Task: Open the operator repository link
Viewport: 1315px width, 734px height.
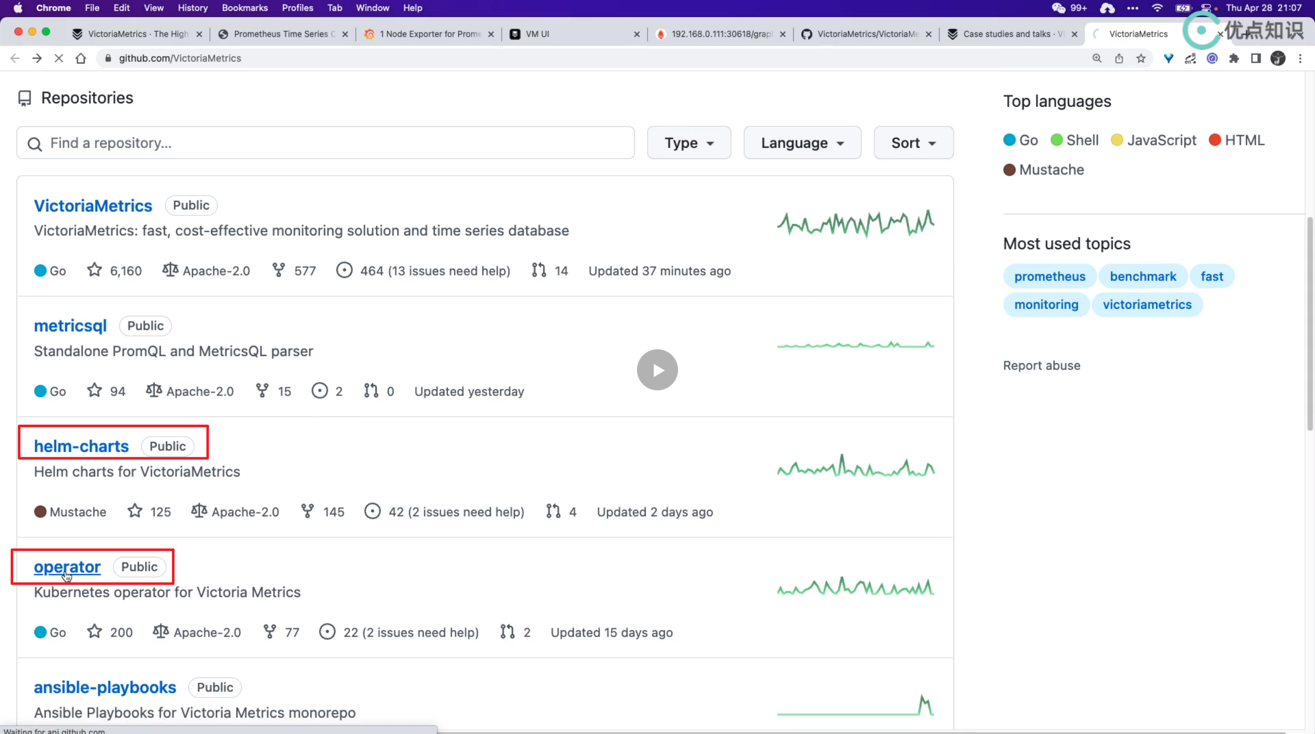Action: tap(67, 567)
